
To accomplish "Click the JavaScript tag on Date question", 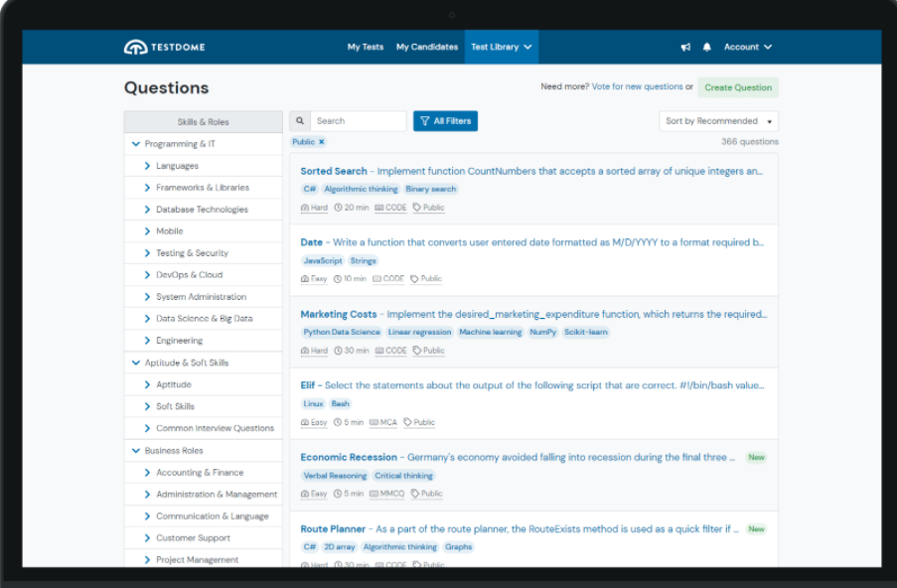I will click(323, 261).
